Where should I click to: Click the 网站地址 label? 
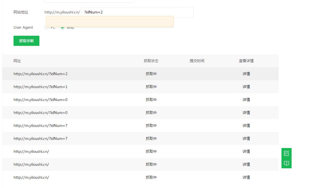pyautogui.click(x=21, y=12)
